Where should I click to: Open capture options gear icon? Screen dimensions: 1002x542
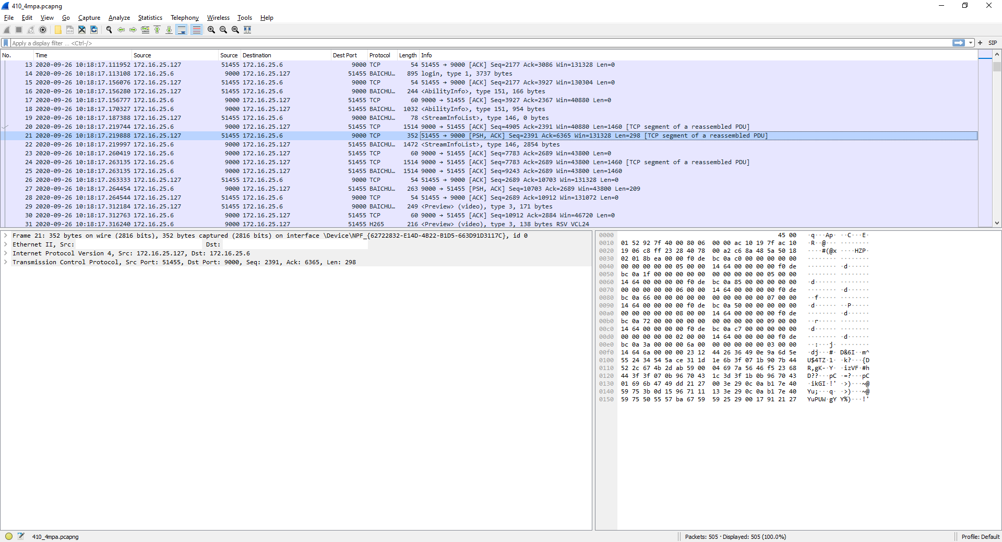pyautogui.click(x=43, y=30)
